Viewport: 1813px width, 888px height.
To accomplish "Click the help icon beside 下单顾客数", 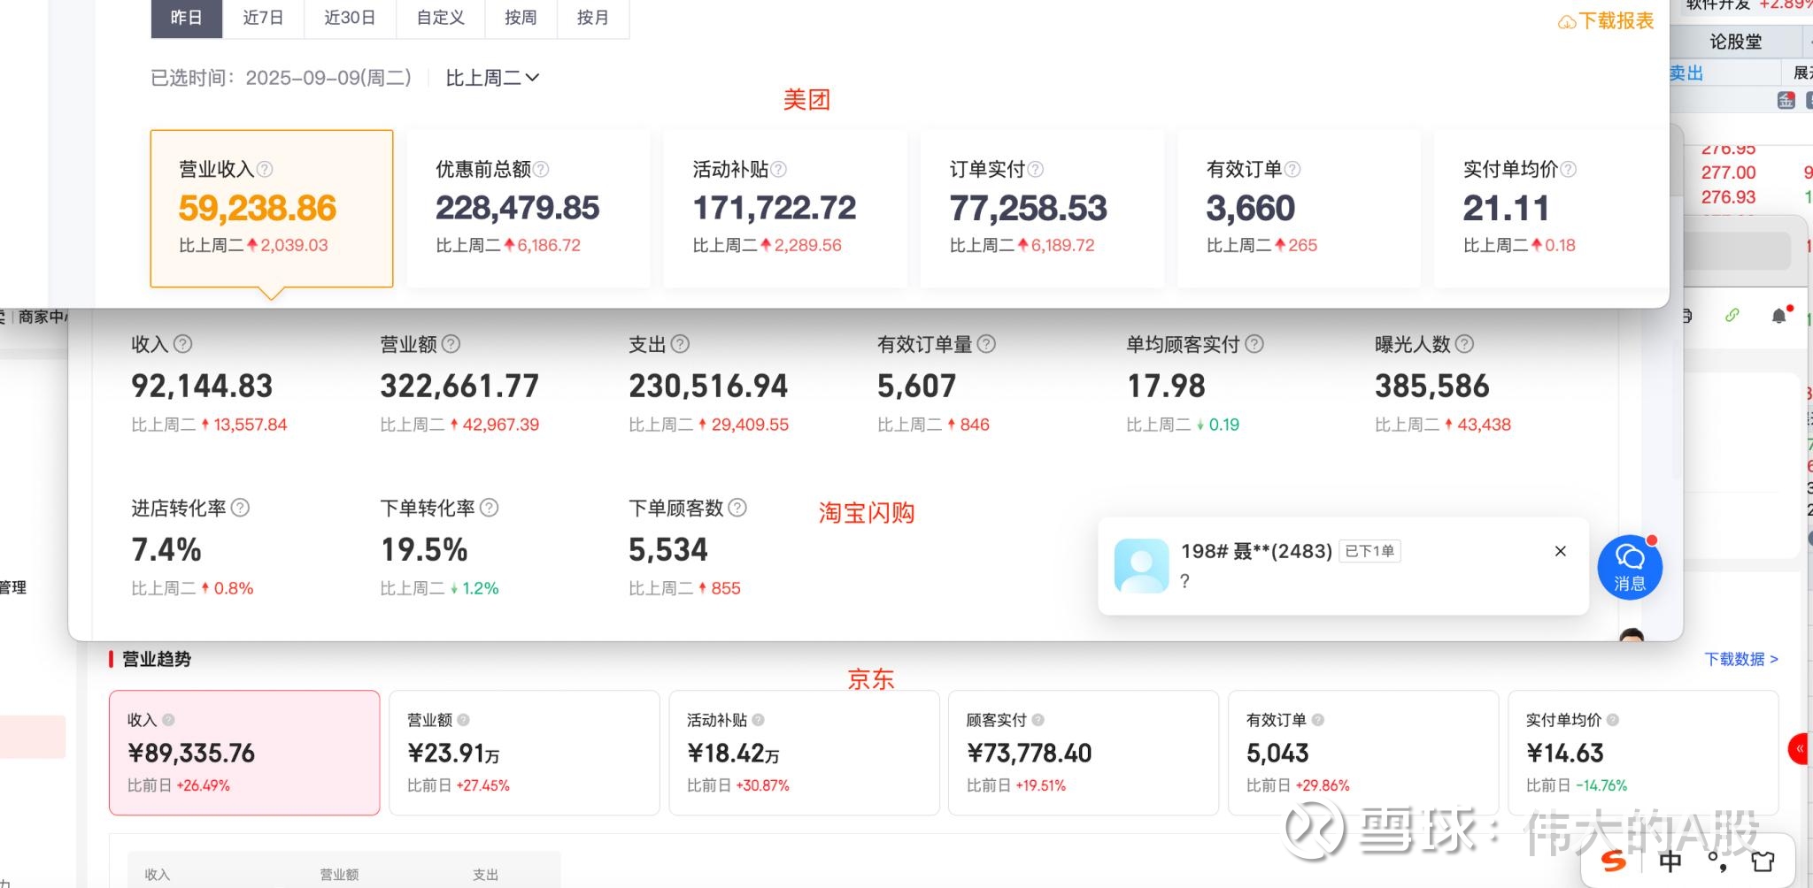I will (x=737, y=508).
